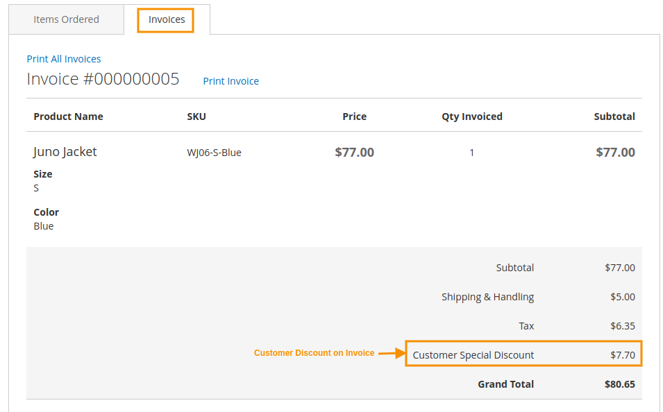Click the Print All Invoices link
The image size is (663, 412).
(64, 59)
